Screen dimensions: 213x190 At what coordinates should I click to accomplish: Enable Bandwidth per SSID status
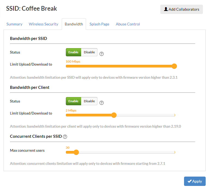pyautogui.click(x=73, y=52)
